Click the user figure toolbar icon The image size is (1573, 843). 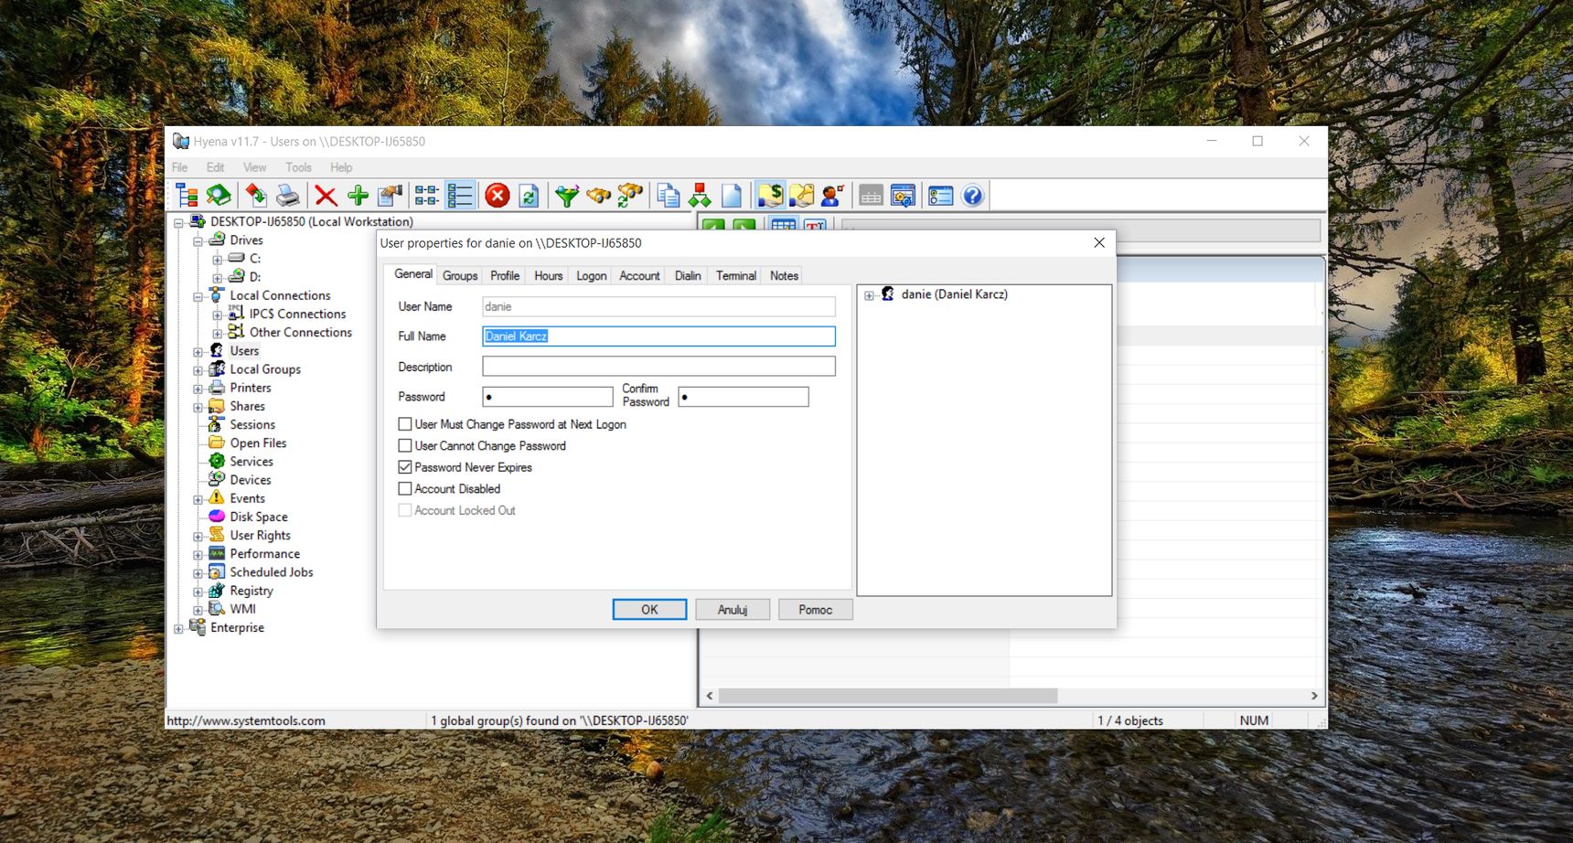(833, 195)
